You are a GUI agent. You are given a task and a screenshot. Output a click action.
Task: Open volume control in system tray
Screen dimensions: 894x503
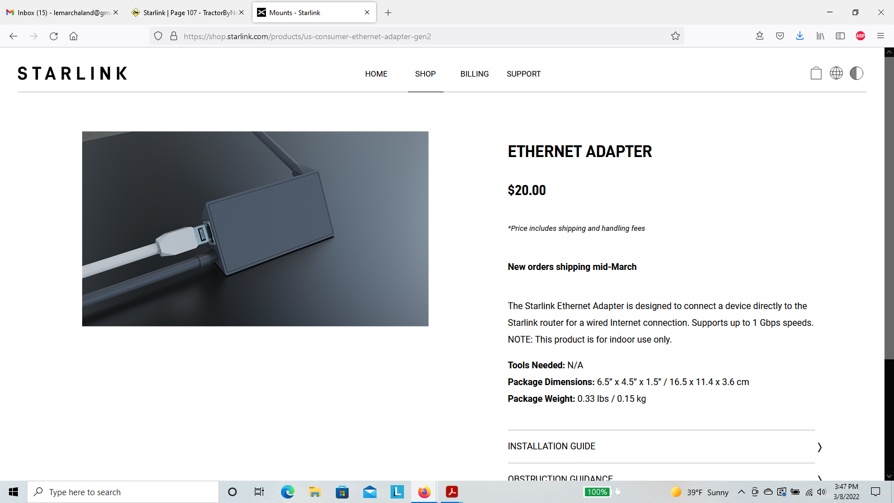(x=821, y=492)
